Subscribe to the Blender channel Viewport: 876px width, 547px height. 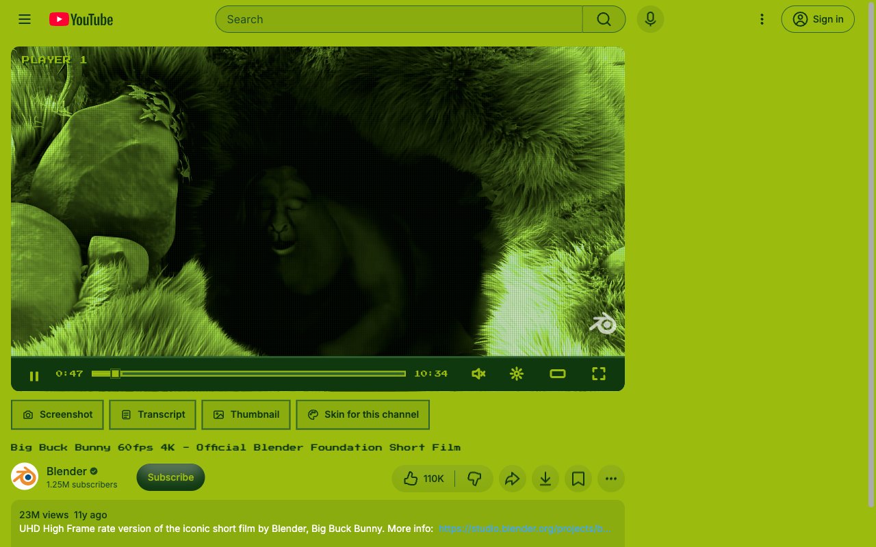[x=170, y=477]
